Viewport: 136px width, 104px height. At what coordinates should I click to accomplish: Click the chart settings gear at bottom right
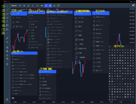(132, 102)
